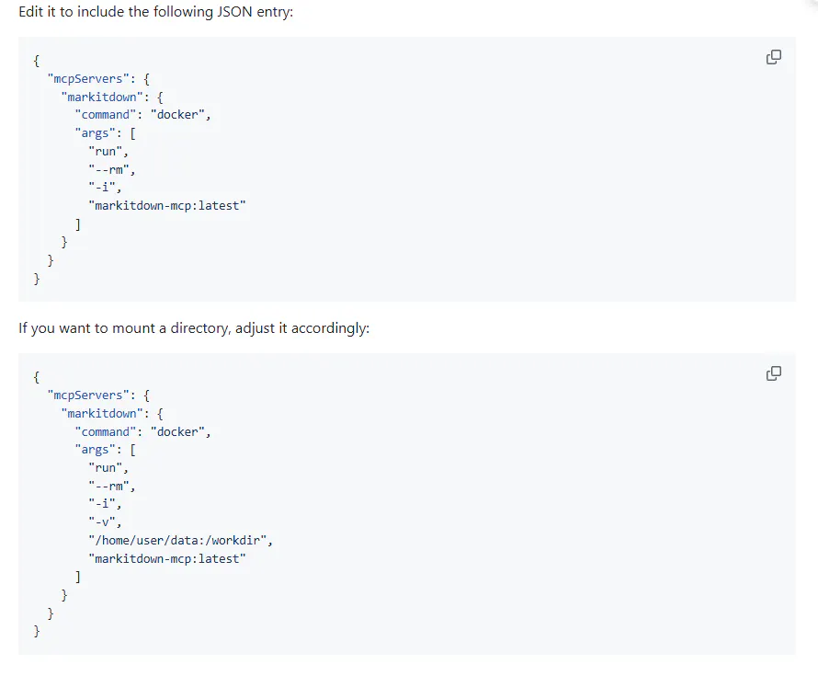The width and height of the screenshot is (818, 676).
Task: Copy the second JSON block with -v mount
Action: coord(773,373)
